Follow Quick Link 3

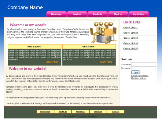131,38
